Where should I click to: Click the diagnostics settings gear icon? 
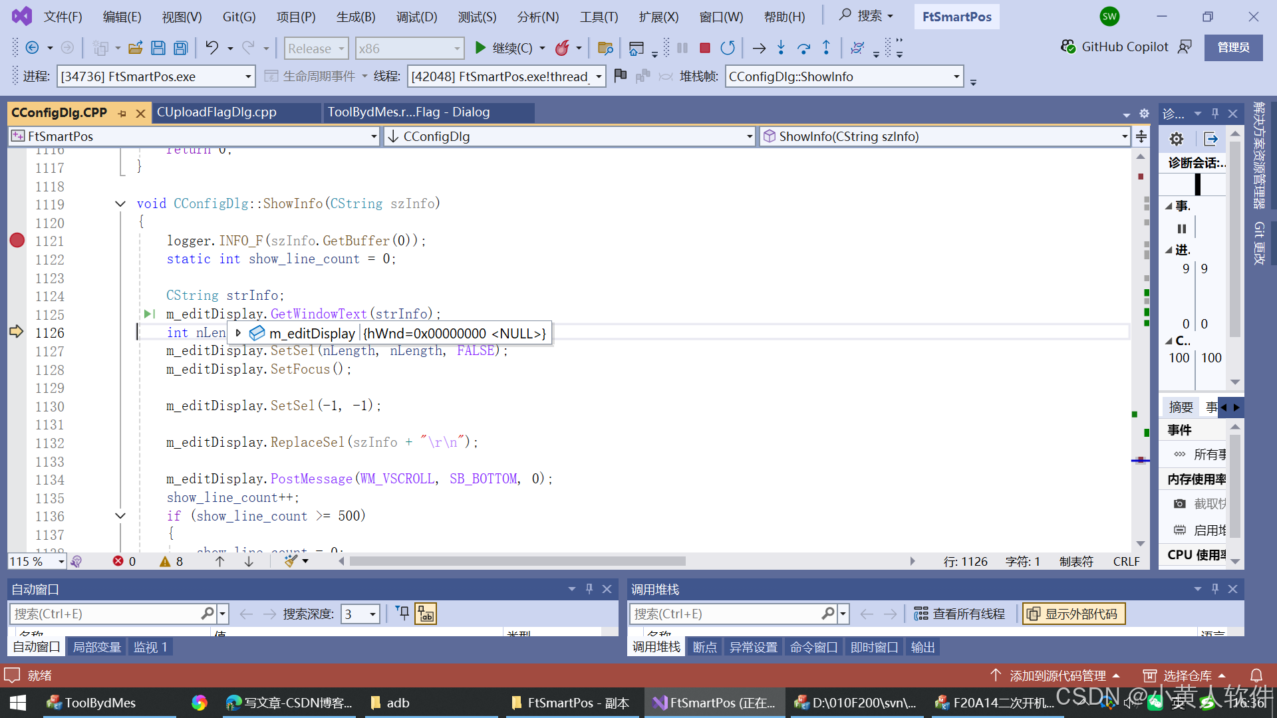click(x=1176, y=138)
